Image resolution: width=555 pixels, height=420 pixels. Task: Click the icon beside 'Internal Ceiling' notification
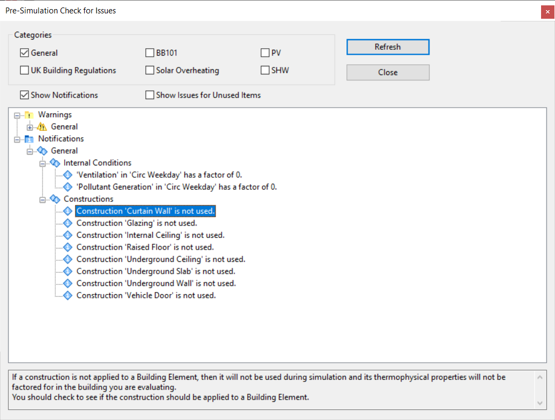tap(68, 235)
